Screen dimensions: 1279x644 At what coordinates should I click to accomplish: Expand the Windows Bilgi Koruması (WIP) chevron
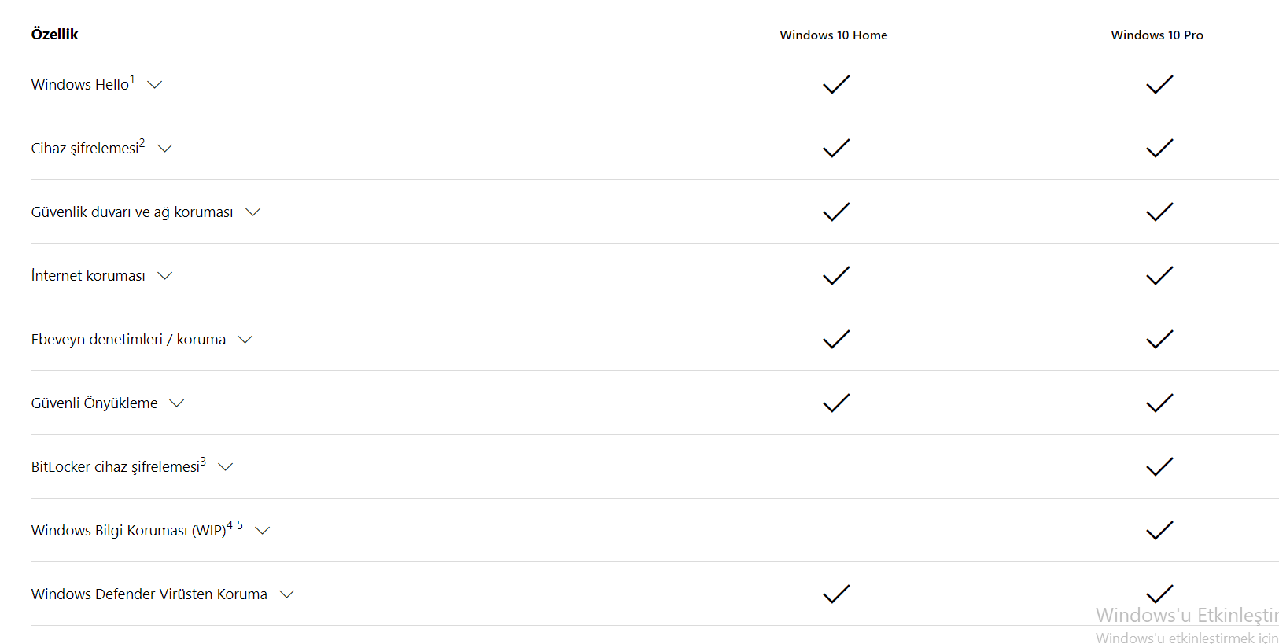[x=263, y=531]
